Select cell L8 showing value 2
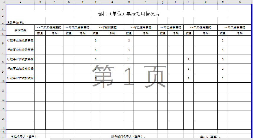 pyautogui.click(x=188, y=59)
